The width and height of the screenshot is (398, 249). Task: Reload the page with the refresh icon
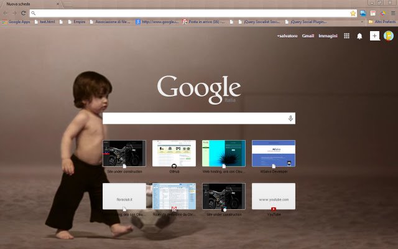coord(24,13)
